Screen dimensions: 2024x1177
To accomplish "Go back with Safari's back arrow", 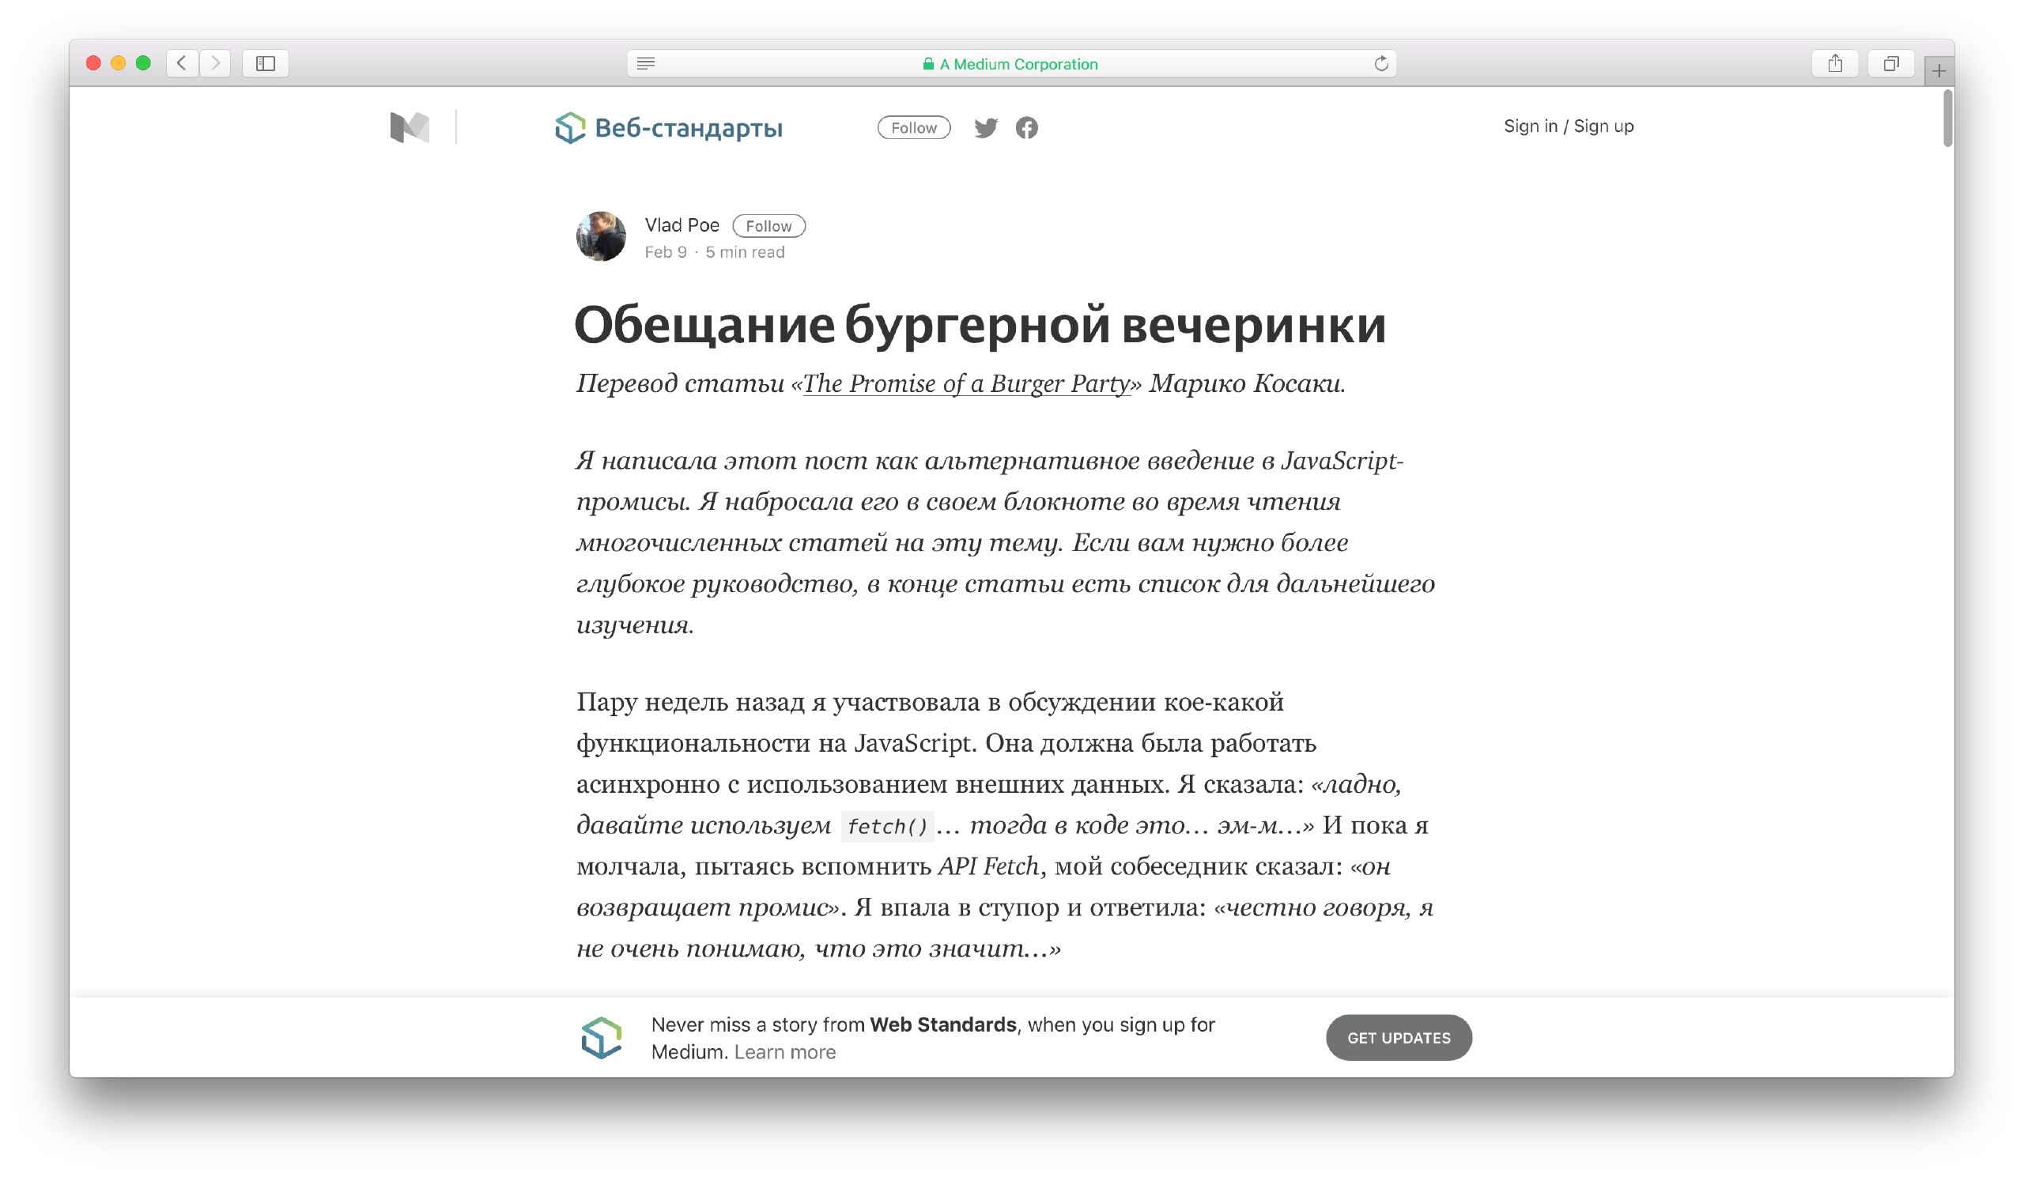I will click(183, 63).
